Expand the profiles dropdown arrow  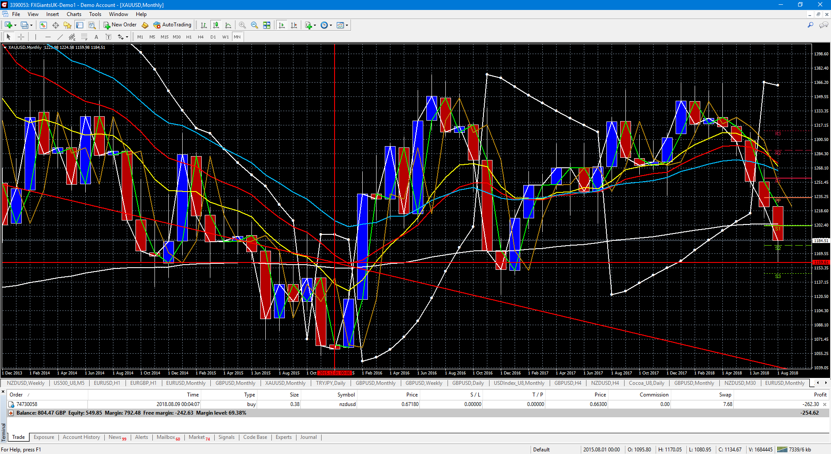point(31,25)
